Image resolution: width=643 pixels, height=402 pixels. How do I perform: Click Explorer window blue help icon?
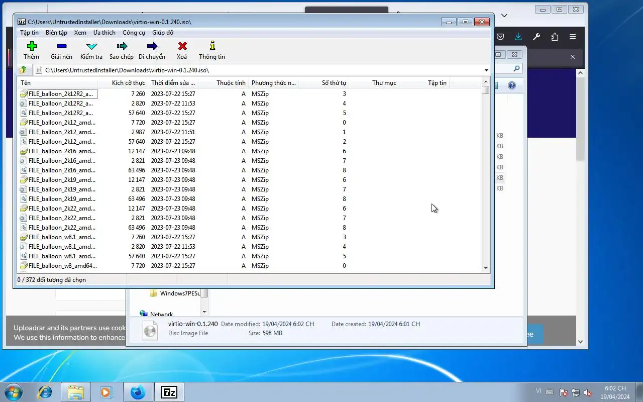(512, 85)
